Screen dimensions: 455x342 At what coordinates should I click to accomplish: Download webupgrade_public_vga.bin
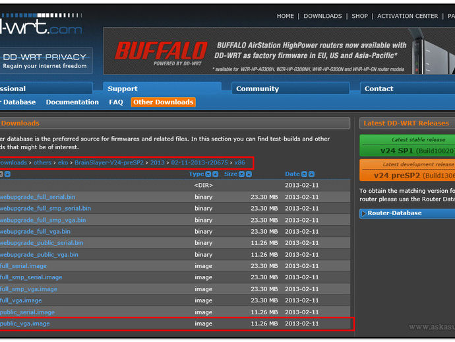click(x=39, y=255)
